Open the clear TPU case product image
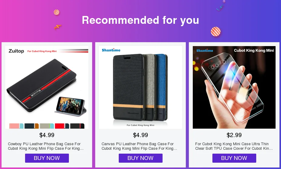This screenshot has height=169, width=281. (x=234, y=87)
